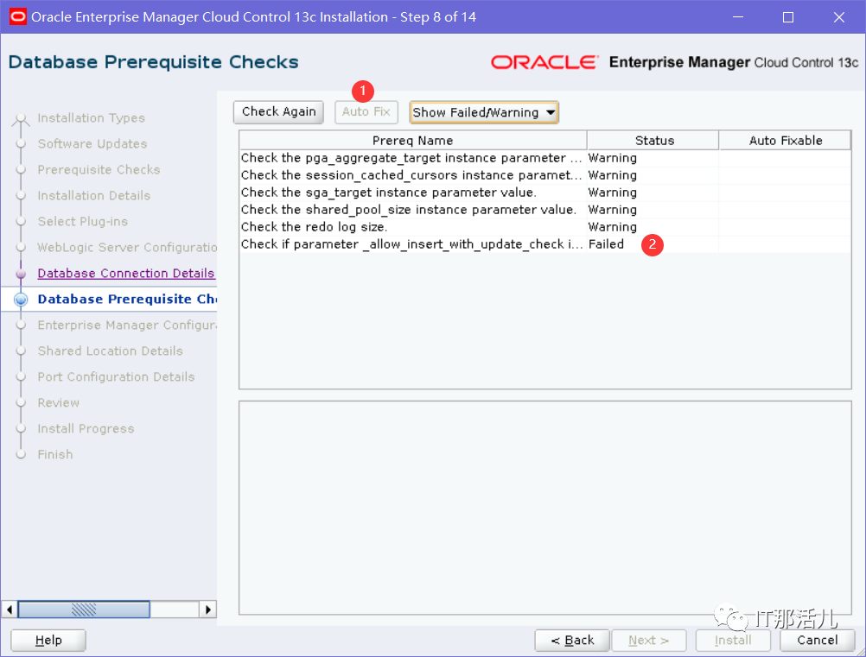Select the pga_aggregate_target check row
Viewport: 866px width, 657px height.
coord(545,158)
